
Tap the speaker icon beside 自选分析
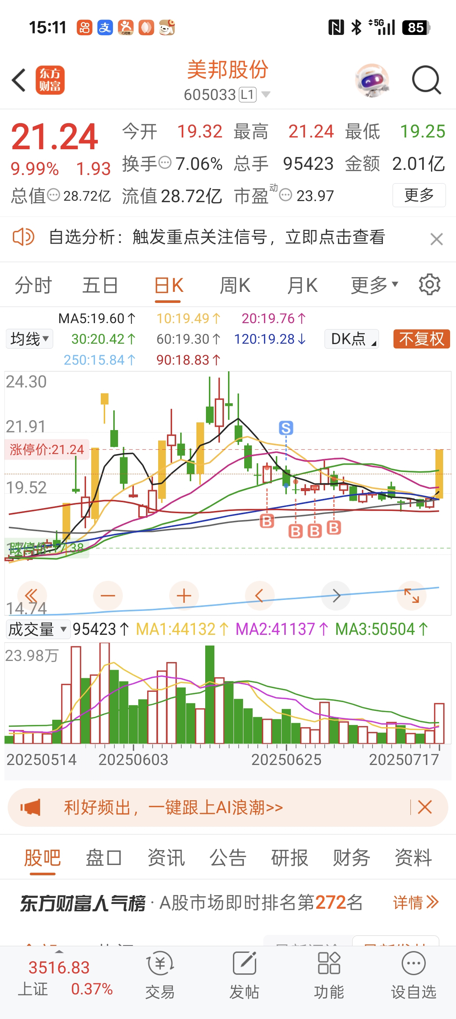coord(24,237)
